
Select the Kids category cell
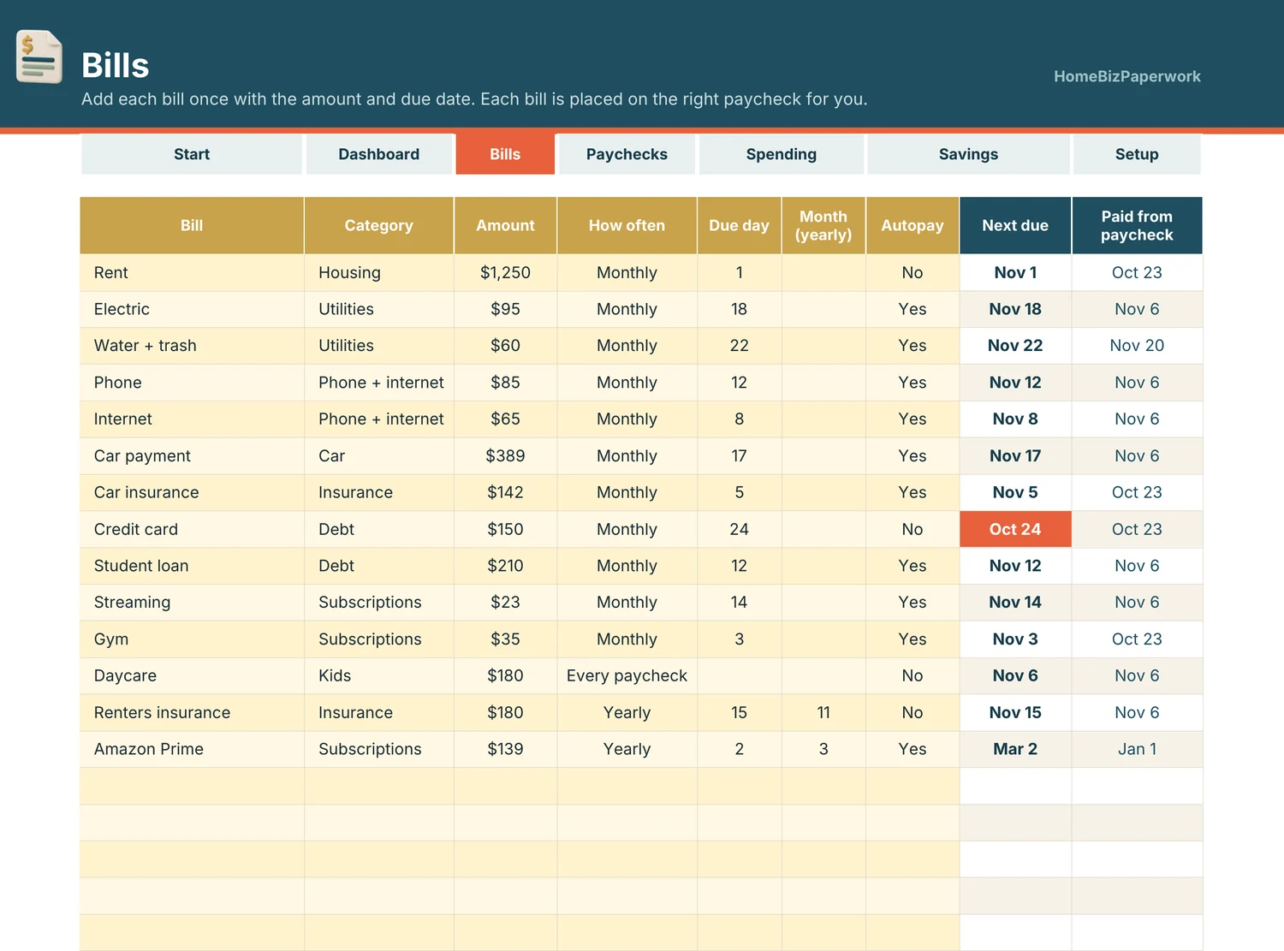(x=379, y=676)
